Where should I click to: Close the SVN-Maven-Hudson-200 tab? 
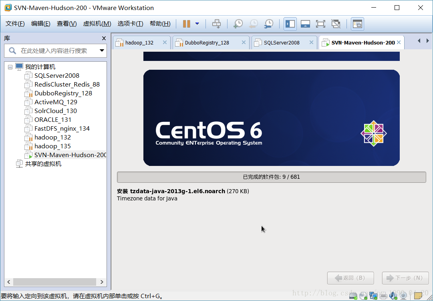[x=399, y=42]
